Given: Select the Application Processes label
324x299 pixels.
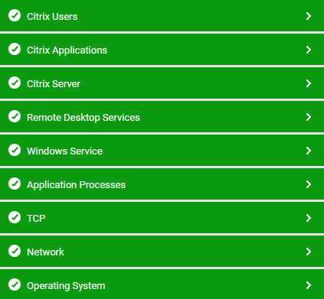Looking at the screenshot, I should [x=76, y=185].
